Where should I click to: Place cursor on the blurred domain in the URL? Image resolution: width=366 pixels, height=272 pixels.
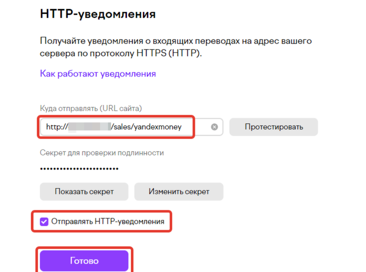click(90, 127)
